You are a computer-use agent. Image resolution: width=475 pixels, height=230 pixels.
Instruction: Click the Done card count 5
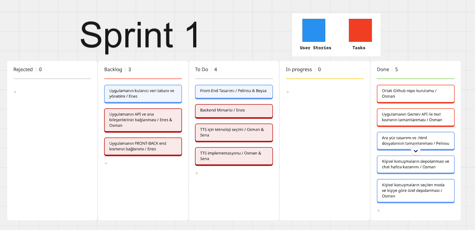coord(397,70)
